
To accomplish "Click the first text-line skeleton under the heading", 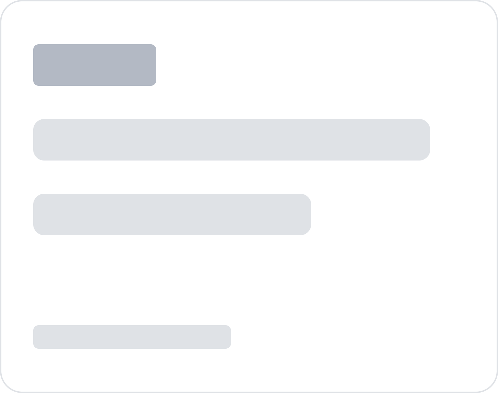I will [232, 140].
